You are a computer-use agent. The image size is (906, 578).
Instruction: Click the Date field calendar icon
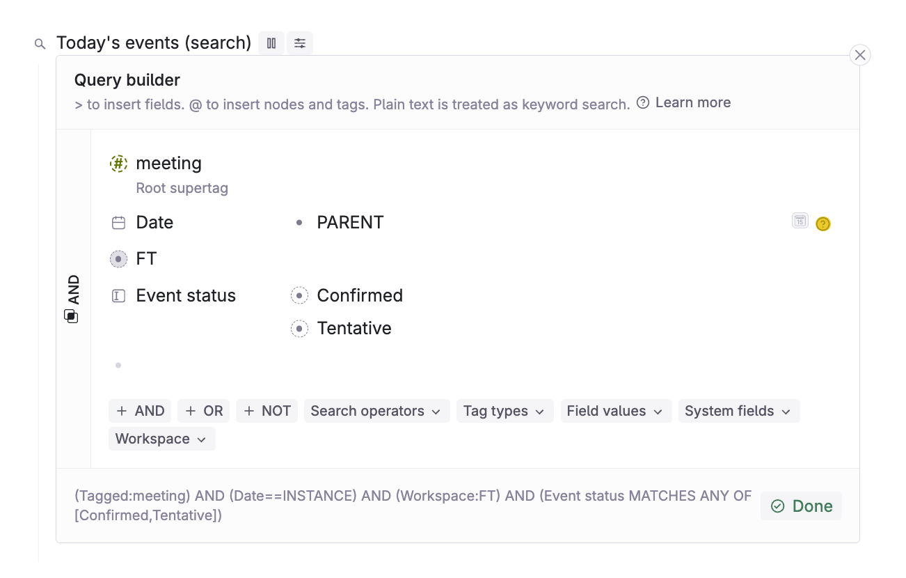click(x=119, y=223)
